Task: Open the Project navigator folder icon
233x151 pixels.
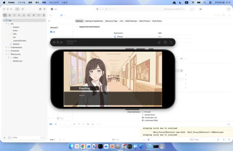Action: [5, 15]
